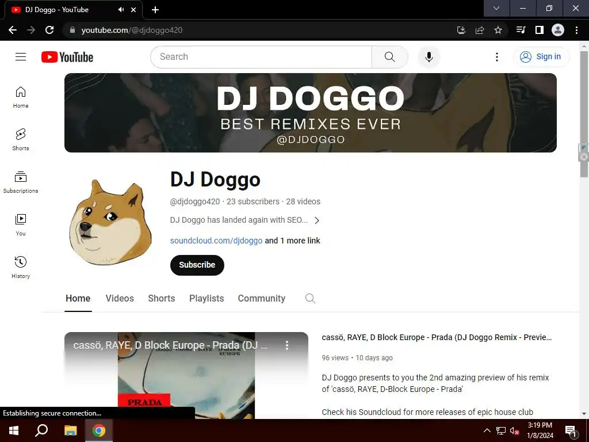Image resolution: width=589 pixels, height=442 pixels.
Task: Open tab search dropdown arrow
Action: [x=496, y=8]
